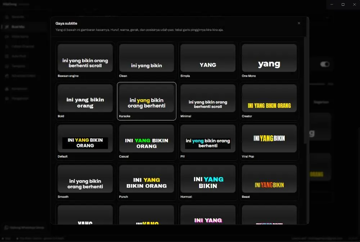Maximize the application window
The width and height of the screenshot is (360, 242).
pyautogui.click(x=343, y=4)
